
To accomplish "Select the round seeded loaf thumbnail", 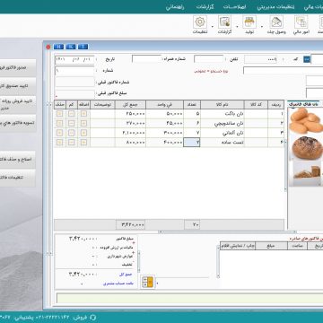I will (x=305, y=147).
